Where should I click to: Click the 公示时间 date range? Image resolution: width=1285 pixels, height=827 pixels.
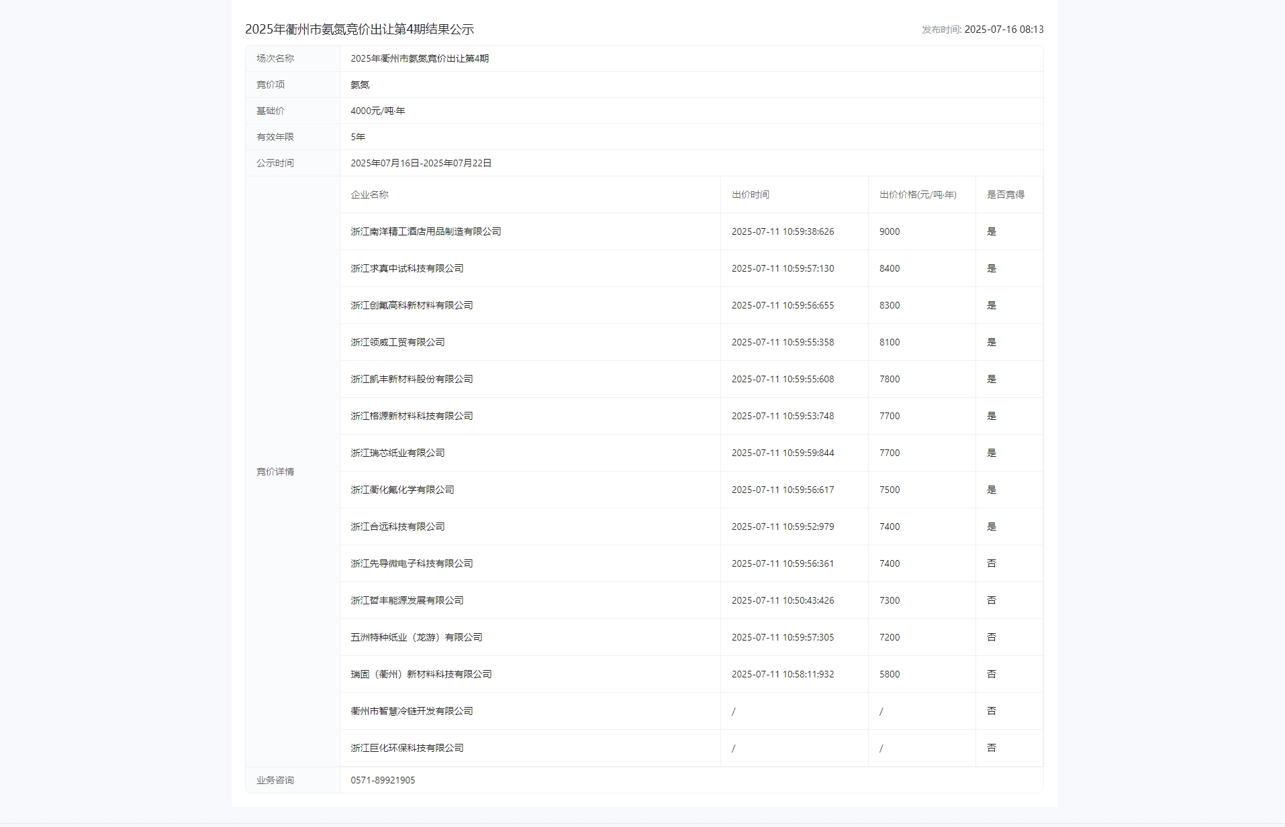point(421,163)
